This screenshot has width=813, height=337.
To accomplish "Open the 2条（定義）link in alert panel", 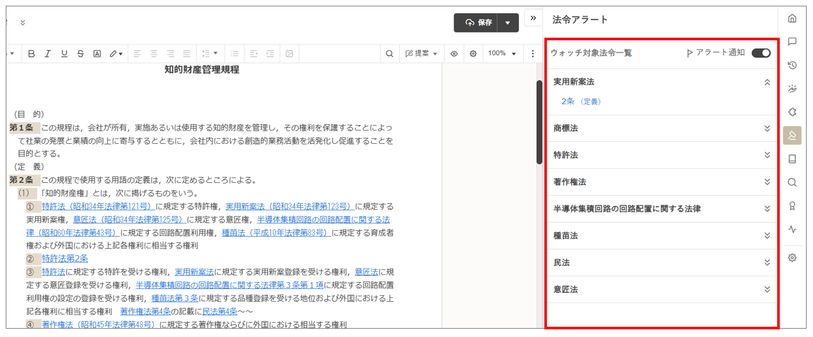I will click(x=581, y=101).
